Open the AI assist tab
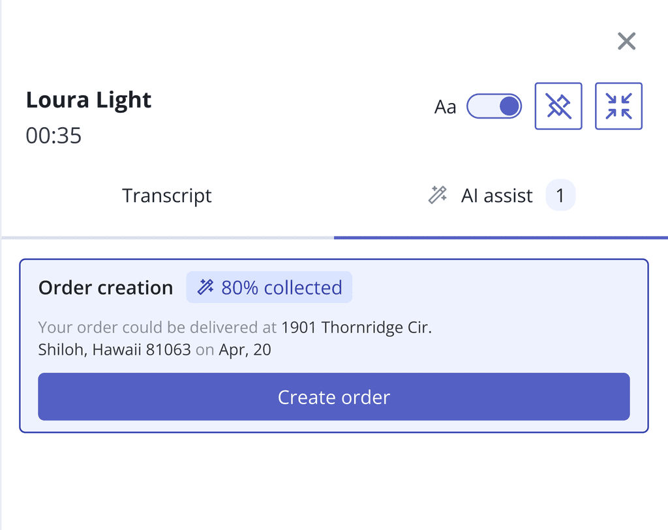The height and width of the screenshot is (530, 668). (x=496, y=196)
